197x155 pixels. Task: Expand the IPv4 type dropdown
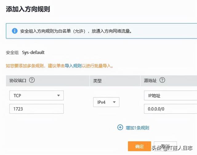(106, 102)
